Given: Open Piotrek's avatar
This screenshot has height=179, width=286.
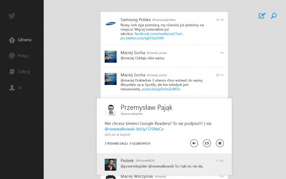Looking at the screenshot, I should (x=110, y=165).
